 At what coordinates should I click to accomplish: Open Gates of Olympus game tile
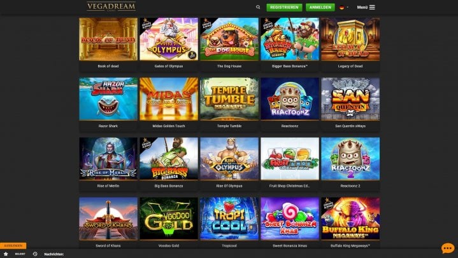(169, 39)
